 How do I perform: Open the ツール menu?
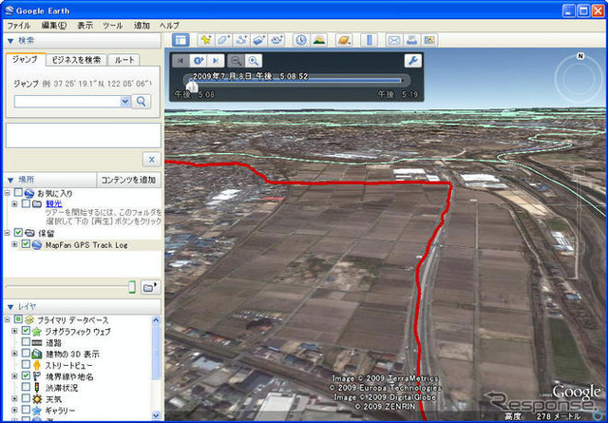(113, 26)
